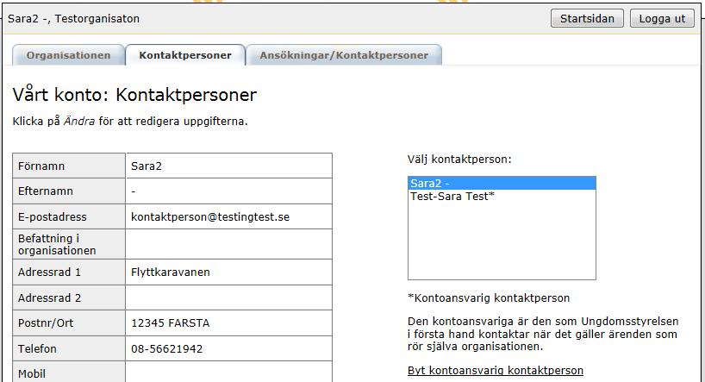Click the 'E-postadress' label cell
Screen dimensions: 705x382
(x=69, y=216)
